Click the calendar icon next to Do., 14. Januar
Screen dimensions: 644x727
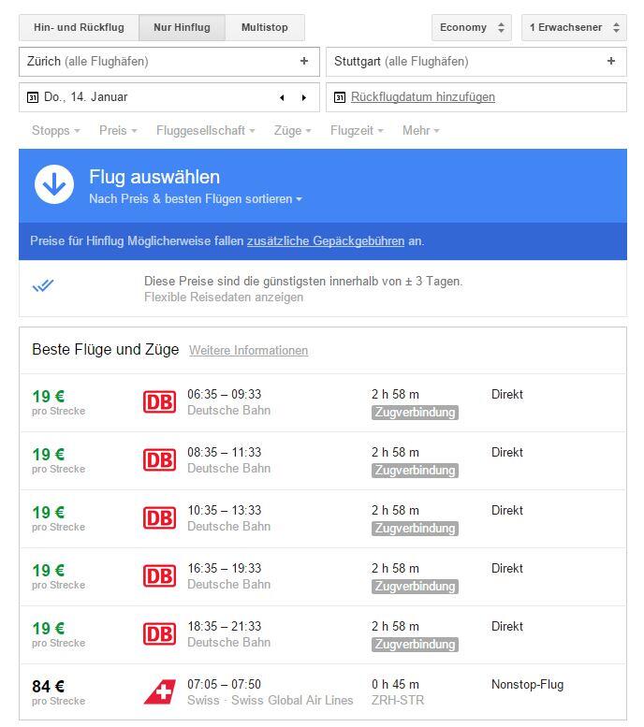pos(33,97)
